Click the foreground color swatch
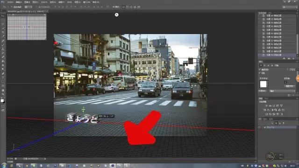299x168 pixels. [2, 101]
